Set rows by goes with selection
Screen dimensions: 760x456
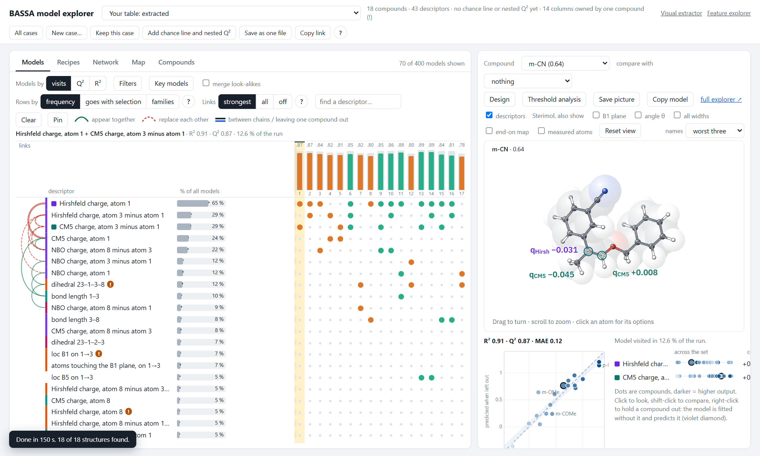(x=113, y=102)
